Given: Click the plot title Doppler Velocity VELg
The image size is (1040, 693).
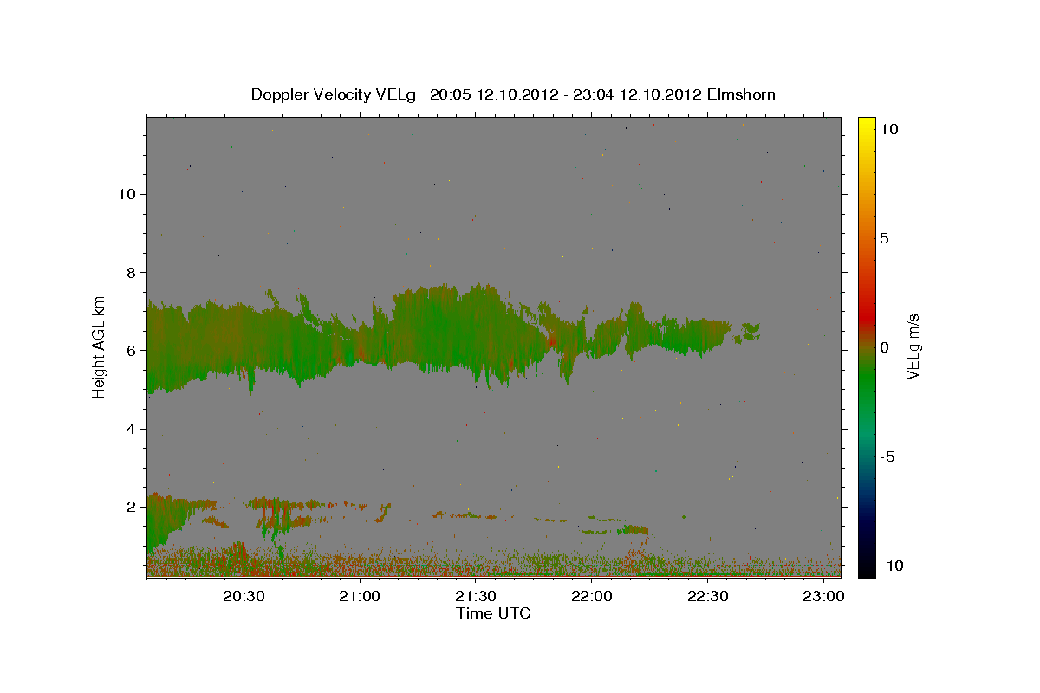Looking at the screenshot, I should [334, 94].
